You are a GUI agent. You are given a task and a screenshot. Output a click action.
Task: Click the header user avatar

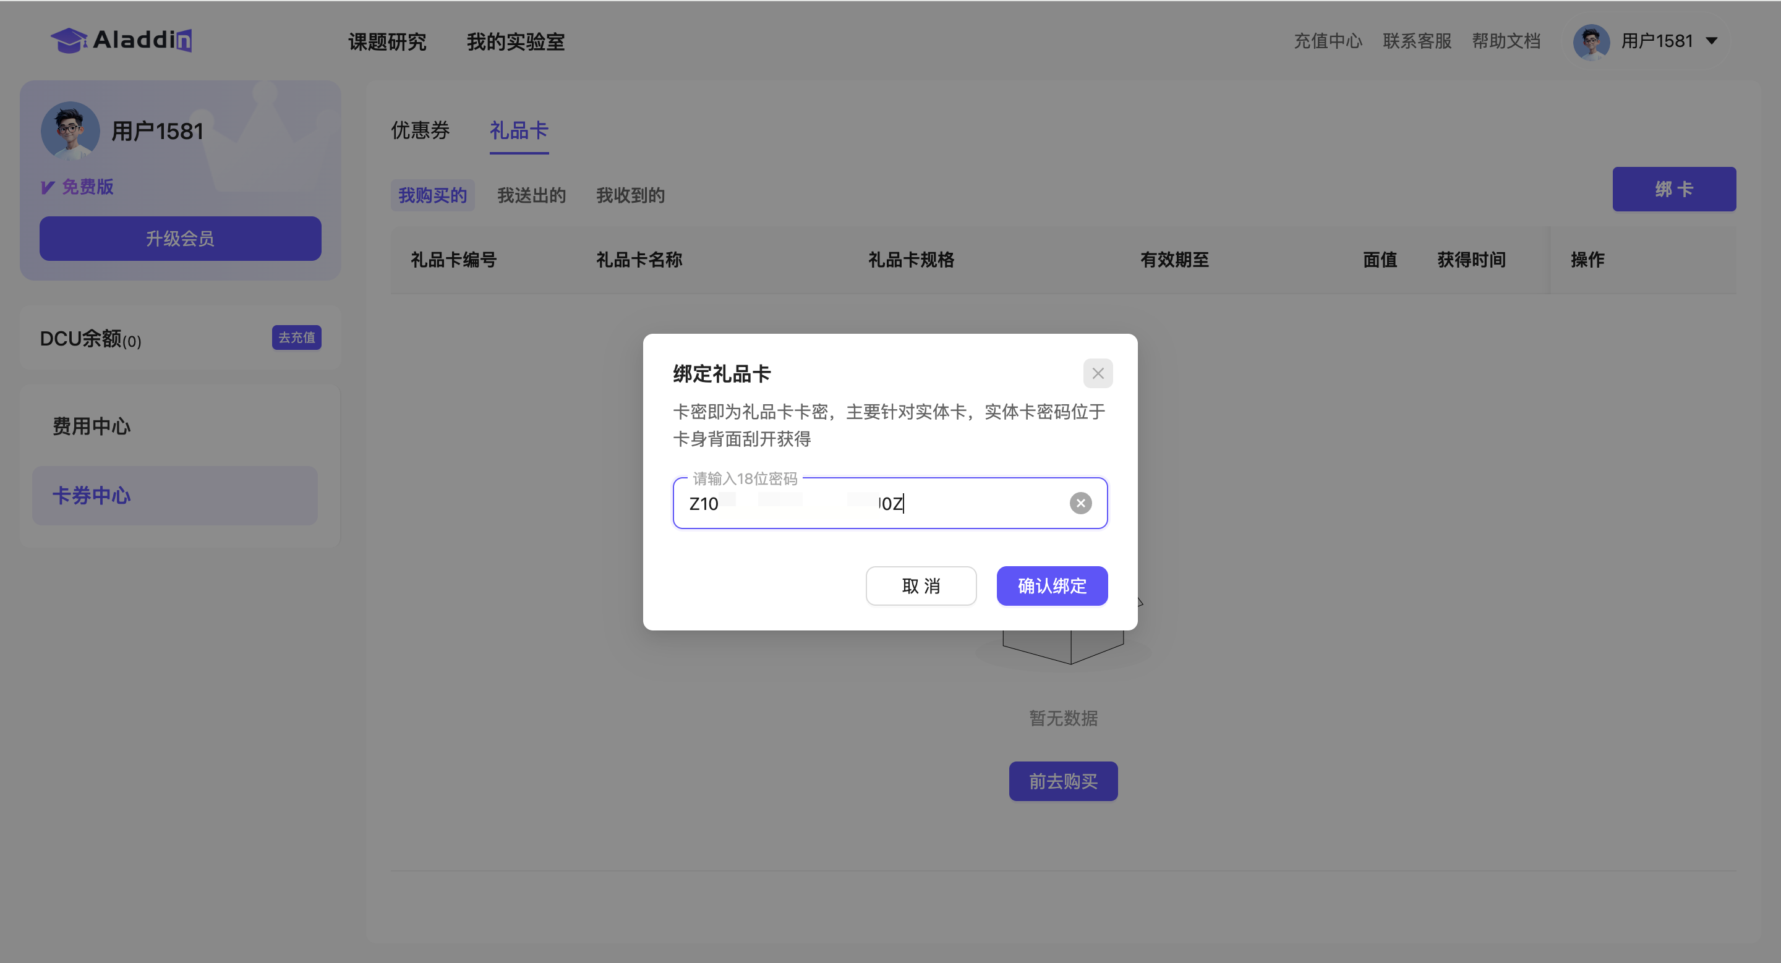[1591, 41]
